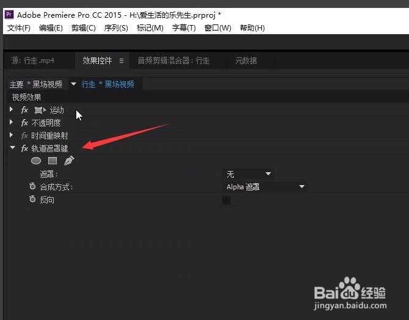This screenshot has width=409, height=320.
Task: Enable the 反向 checkbox
Action: (x=226, y=200)
